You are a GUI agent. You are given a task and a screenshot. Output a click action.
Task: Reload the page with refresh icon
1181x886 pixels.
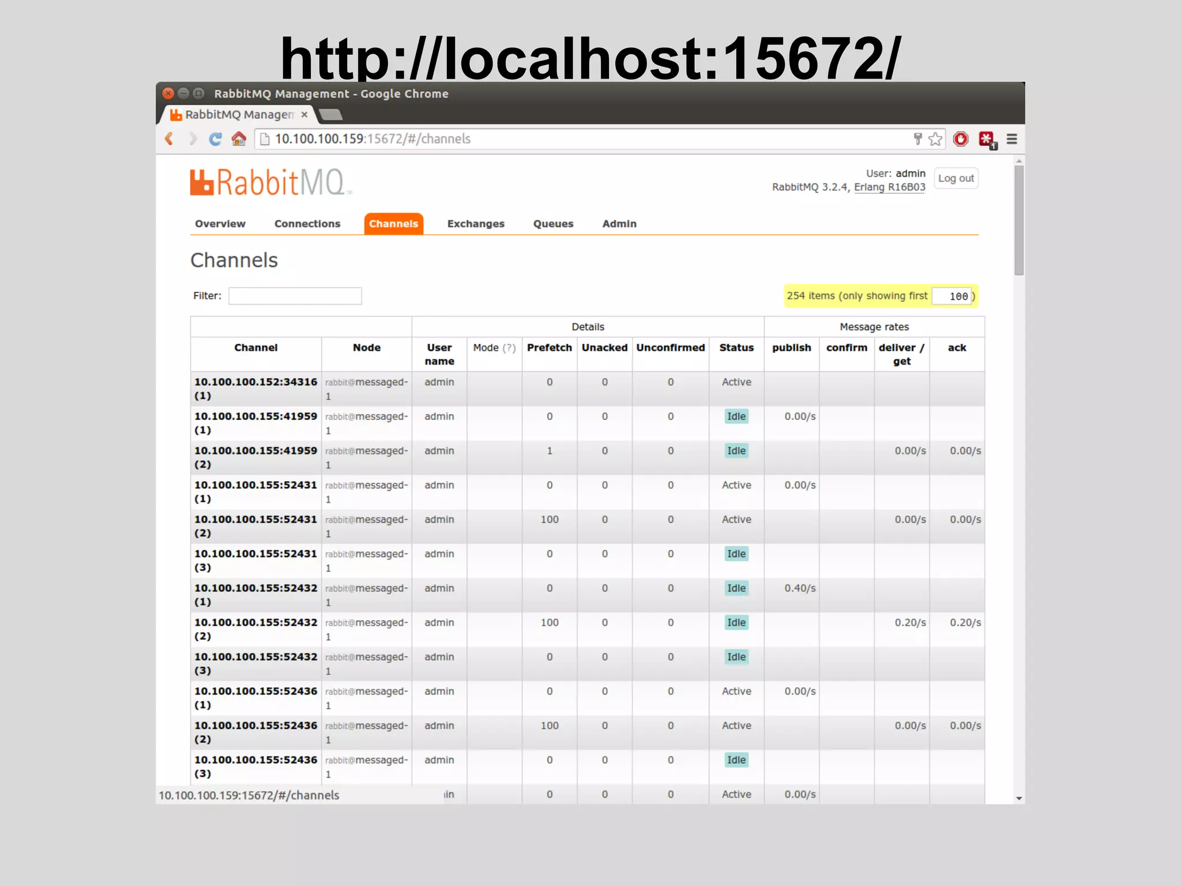pos(216,139)
